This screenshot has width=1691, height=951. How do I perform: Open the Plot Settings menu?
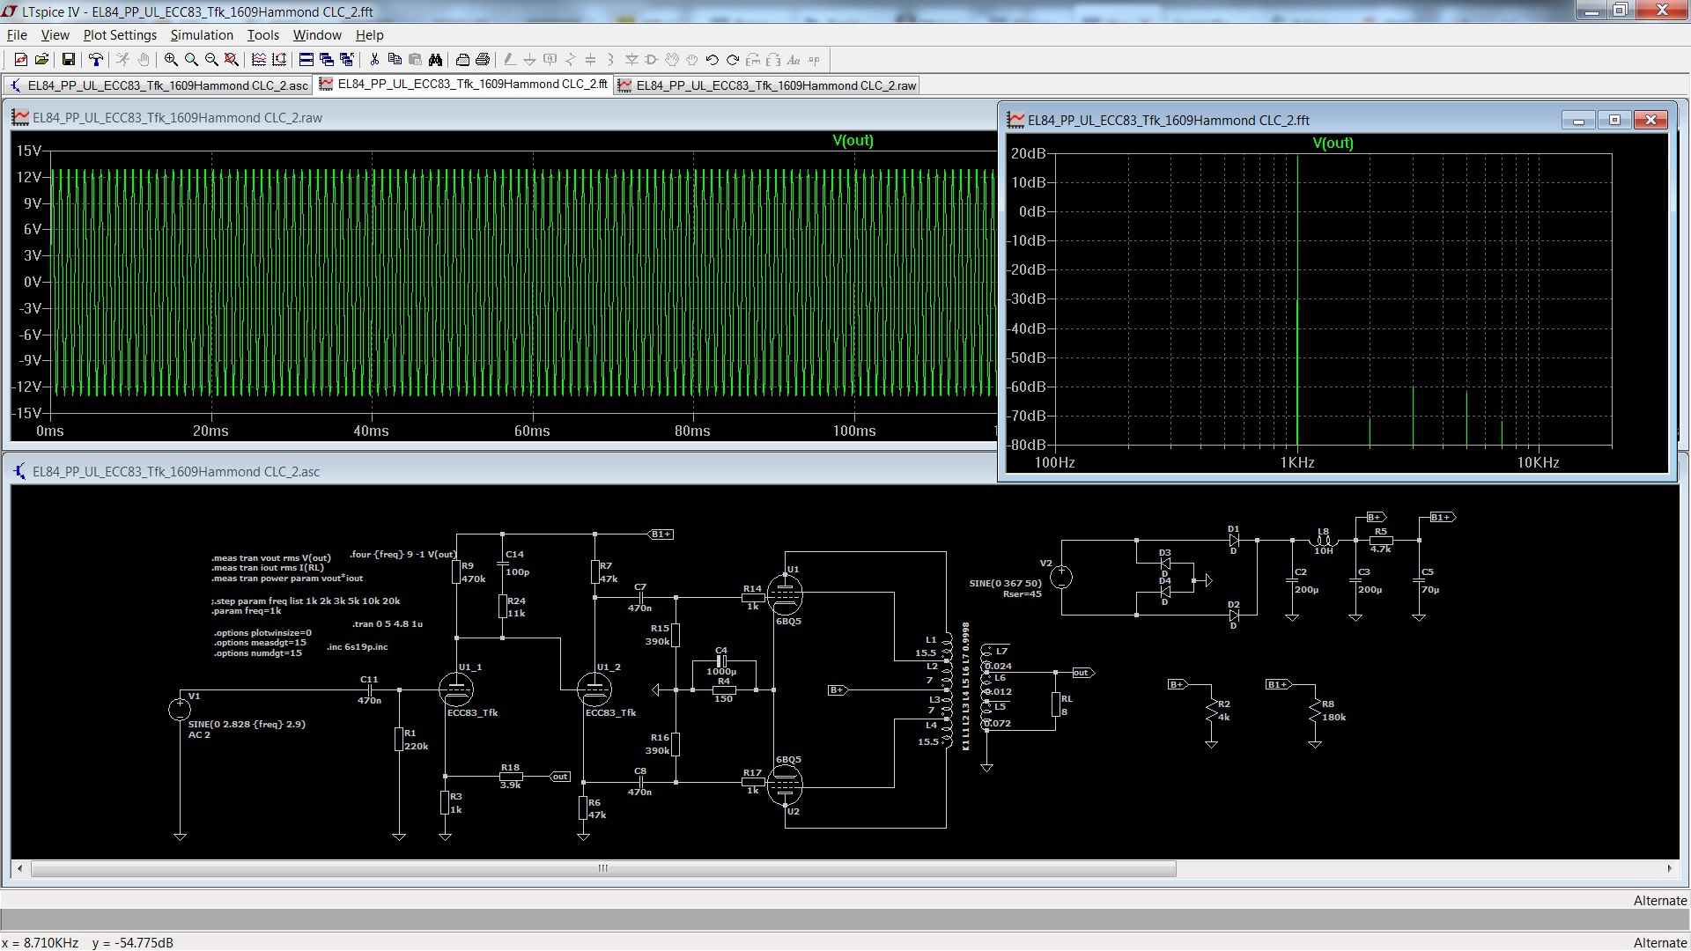pyautogui.click(x=120, y=35)
